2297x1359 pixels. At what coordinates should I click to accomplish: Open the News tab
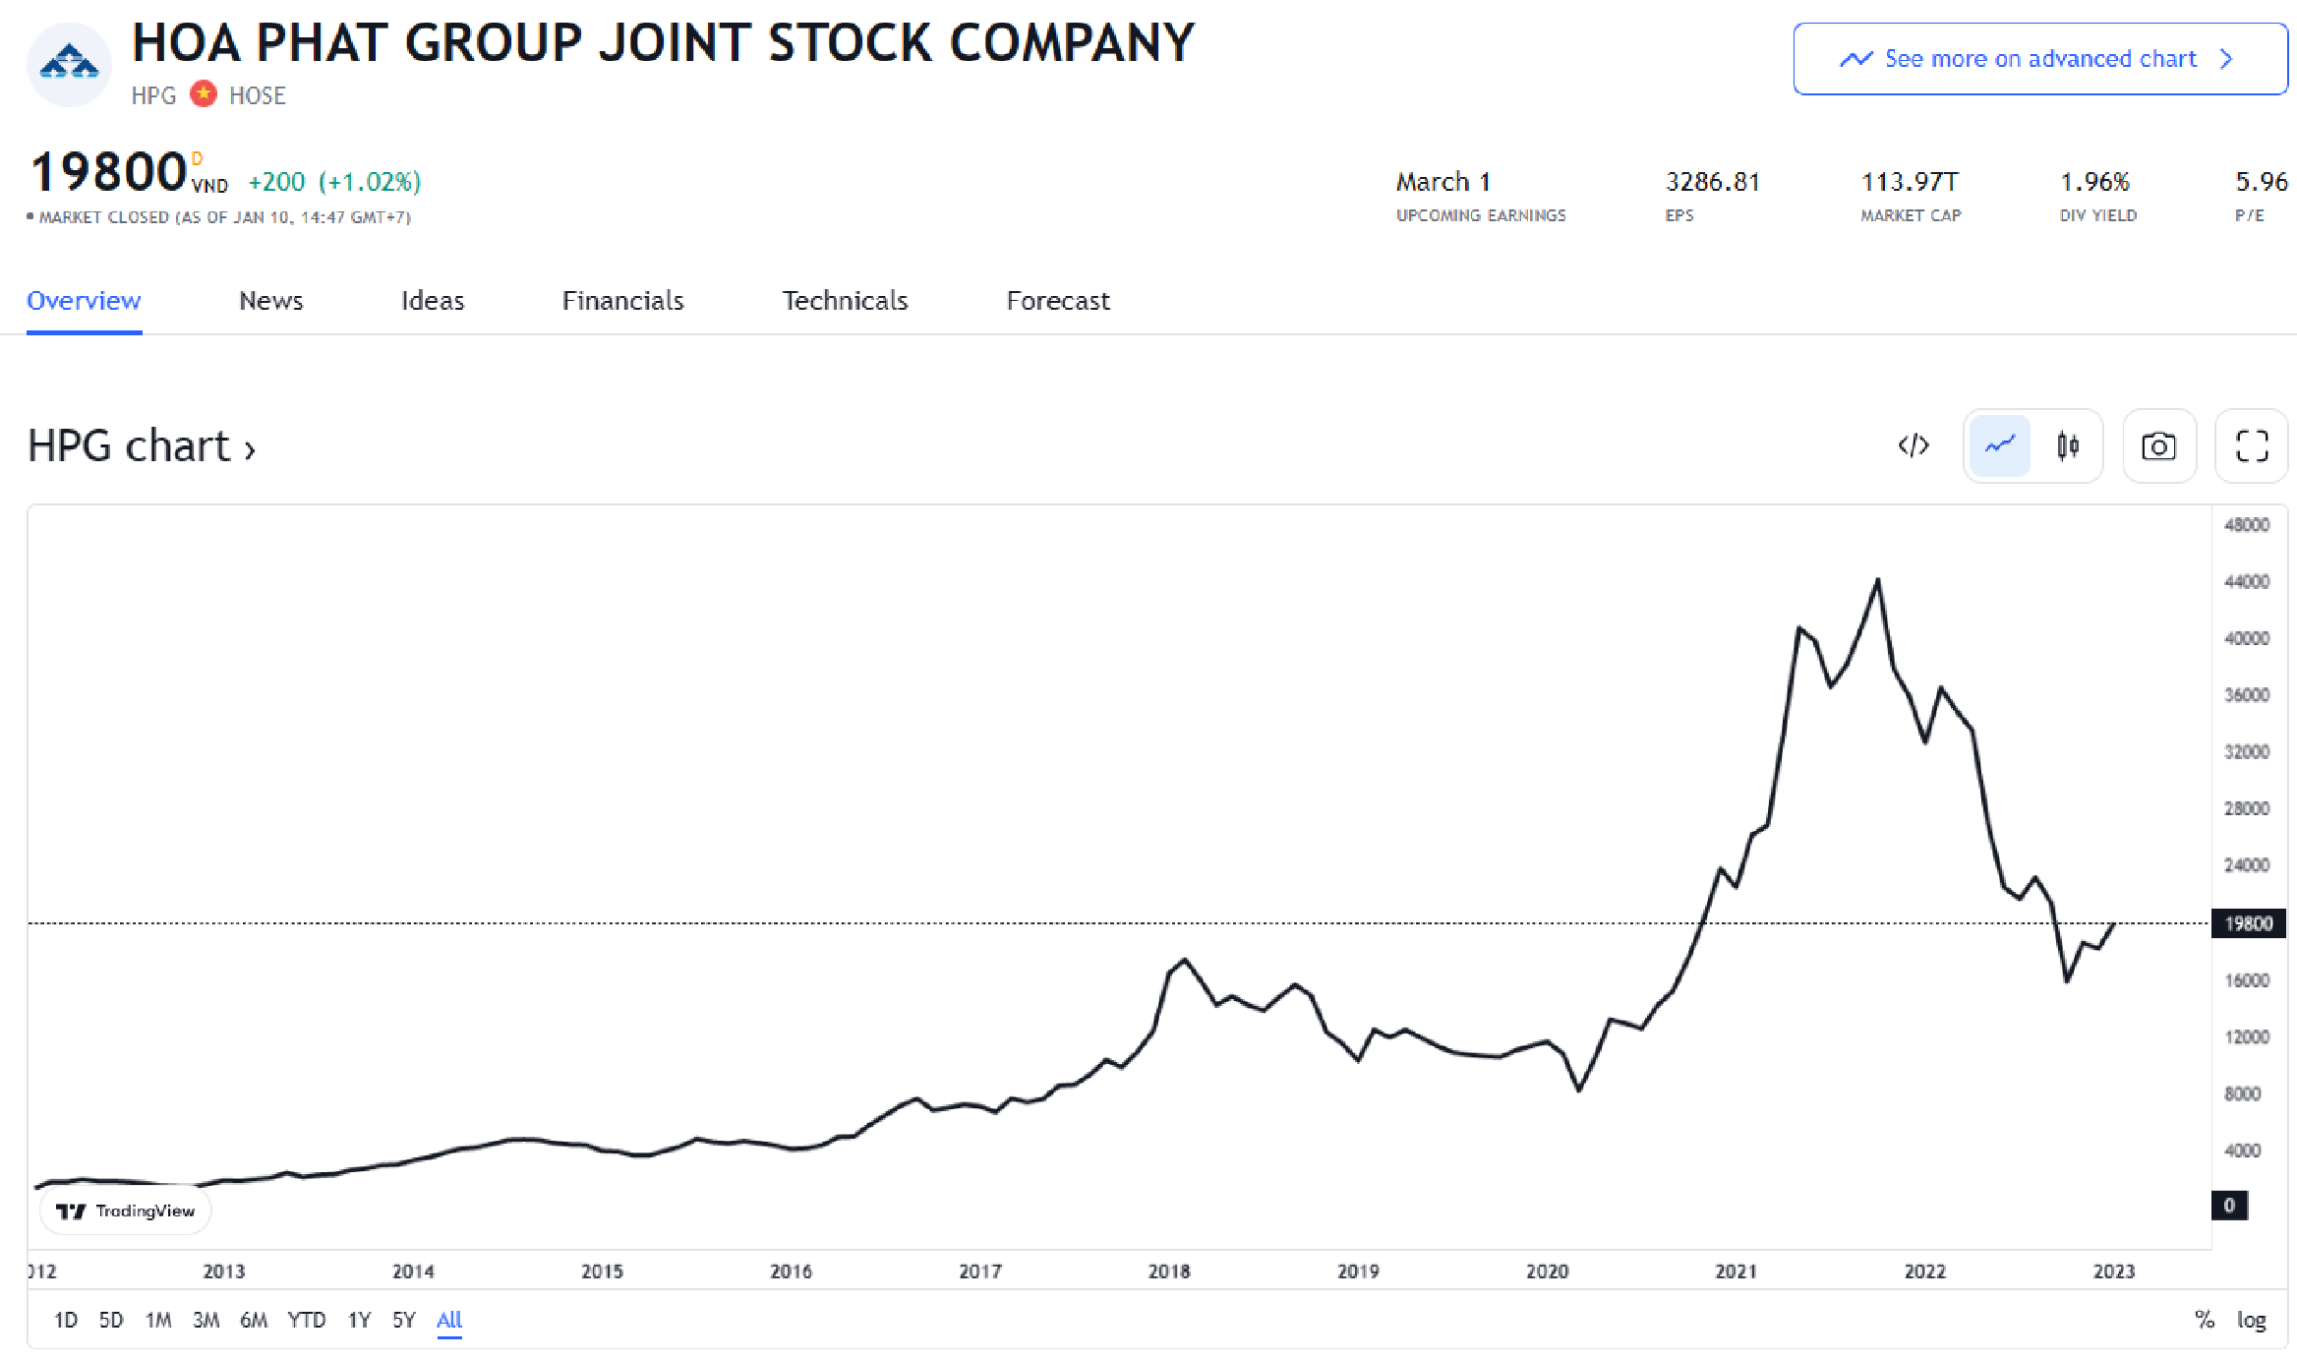click(271, 301)
